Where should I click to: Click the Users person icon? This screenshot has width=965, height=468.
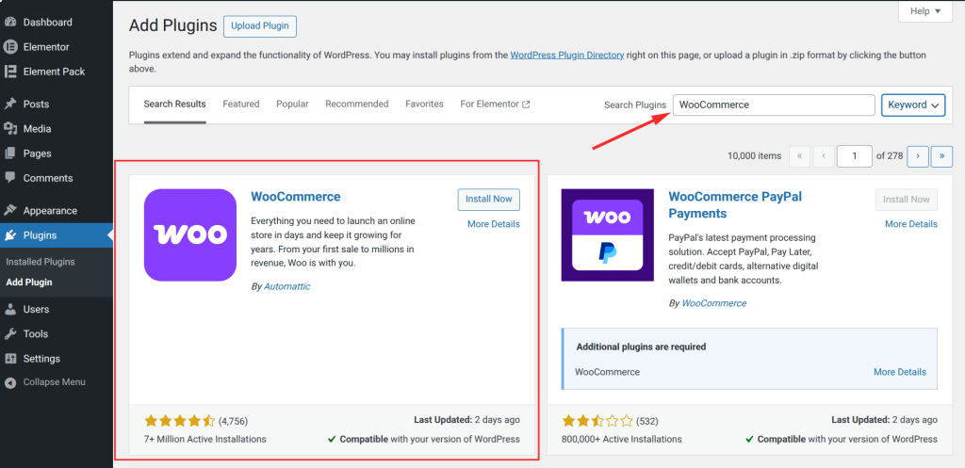9,309
